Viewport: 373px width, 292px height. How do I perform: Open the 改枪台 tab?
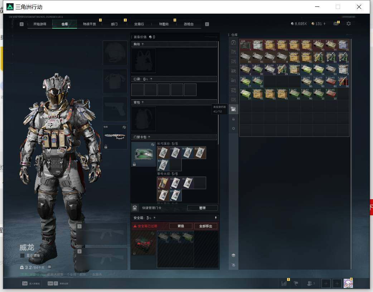pos(188,24)
